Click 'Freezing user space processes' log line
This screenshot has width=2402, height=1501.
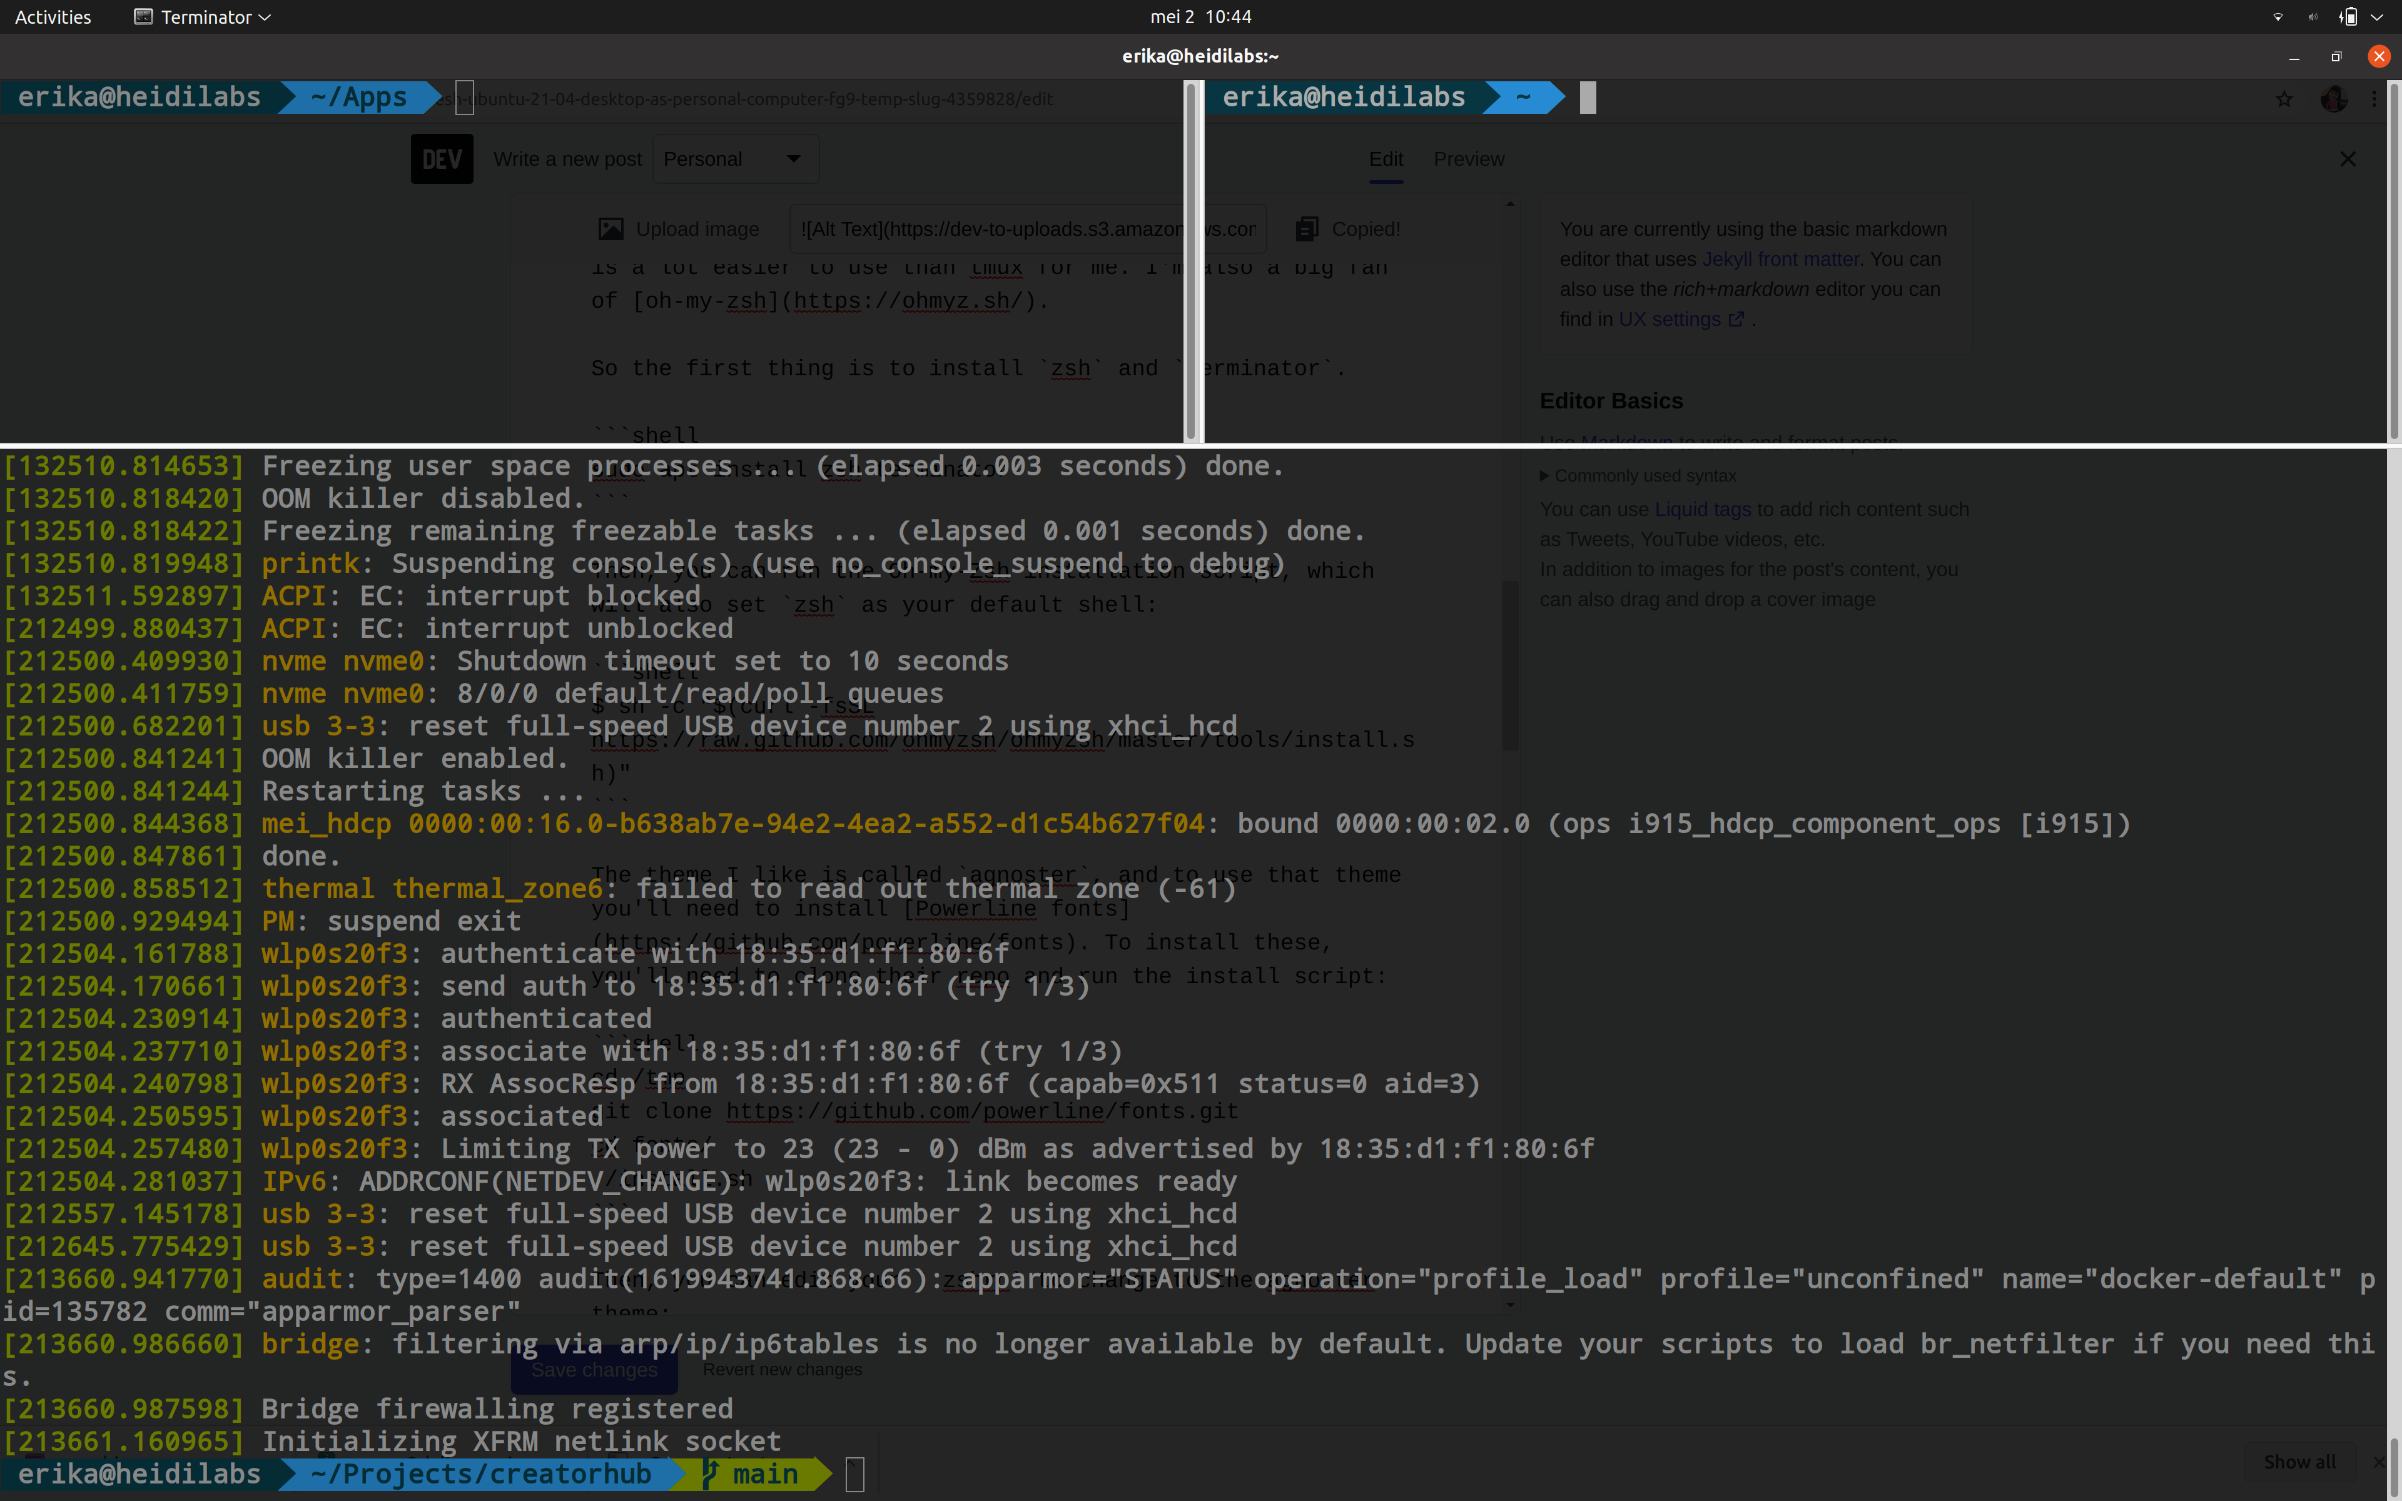[773, 465]
